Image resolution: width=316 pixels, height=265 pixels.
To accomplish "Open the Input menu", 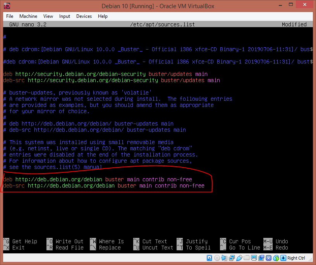I will coord(65,16).
